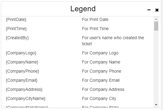Select the {PrintTime} placeholder
This screenshot has width=163, height=110.
pos(16,29)
